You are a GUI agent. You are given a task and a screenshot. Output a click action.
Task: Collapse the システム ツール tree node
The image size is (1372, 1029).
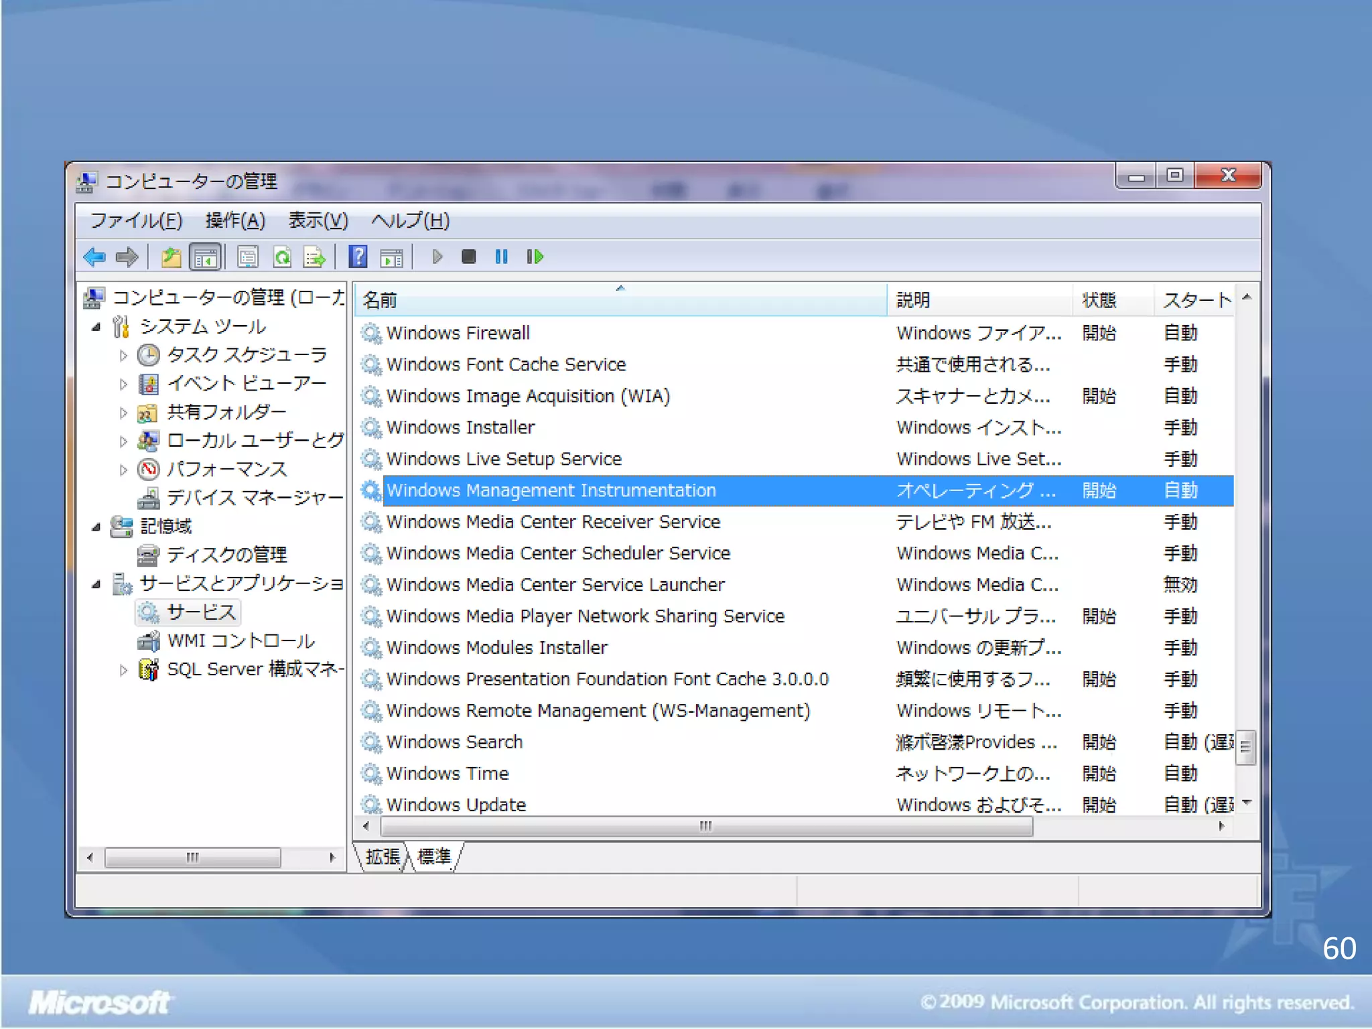[x=96, y=327]
